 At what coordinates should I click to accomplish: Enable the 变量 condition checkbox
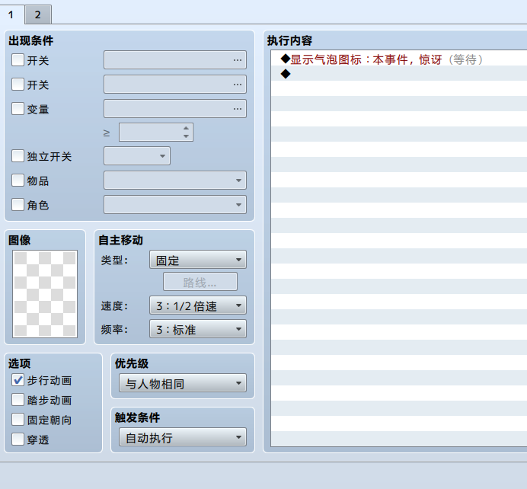click(x=18, y=109)
